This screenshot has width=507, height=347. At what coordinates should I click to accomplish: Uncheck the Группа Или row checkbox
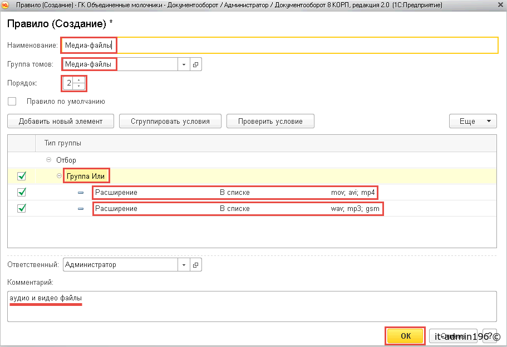pos(22,176)
